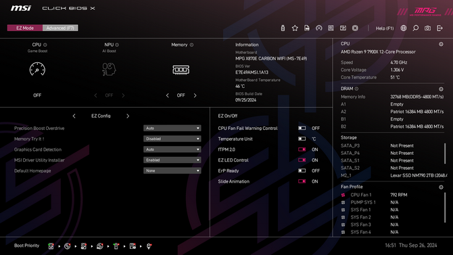Screen dimensions: 453x255
Task: Open Help (F1)
Action: (385, 28)
